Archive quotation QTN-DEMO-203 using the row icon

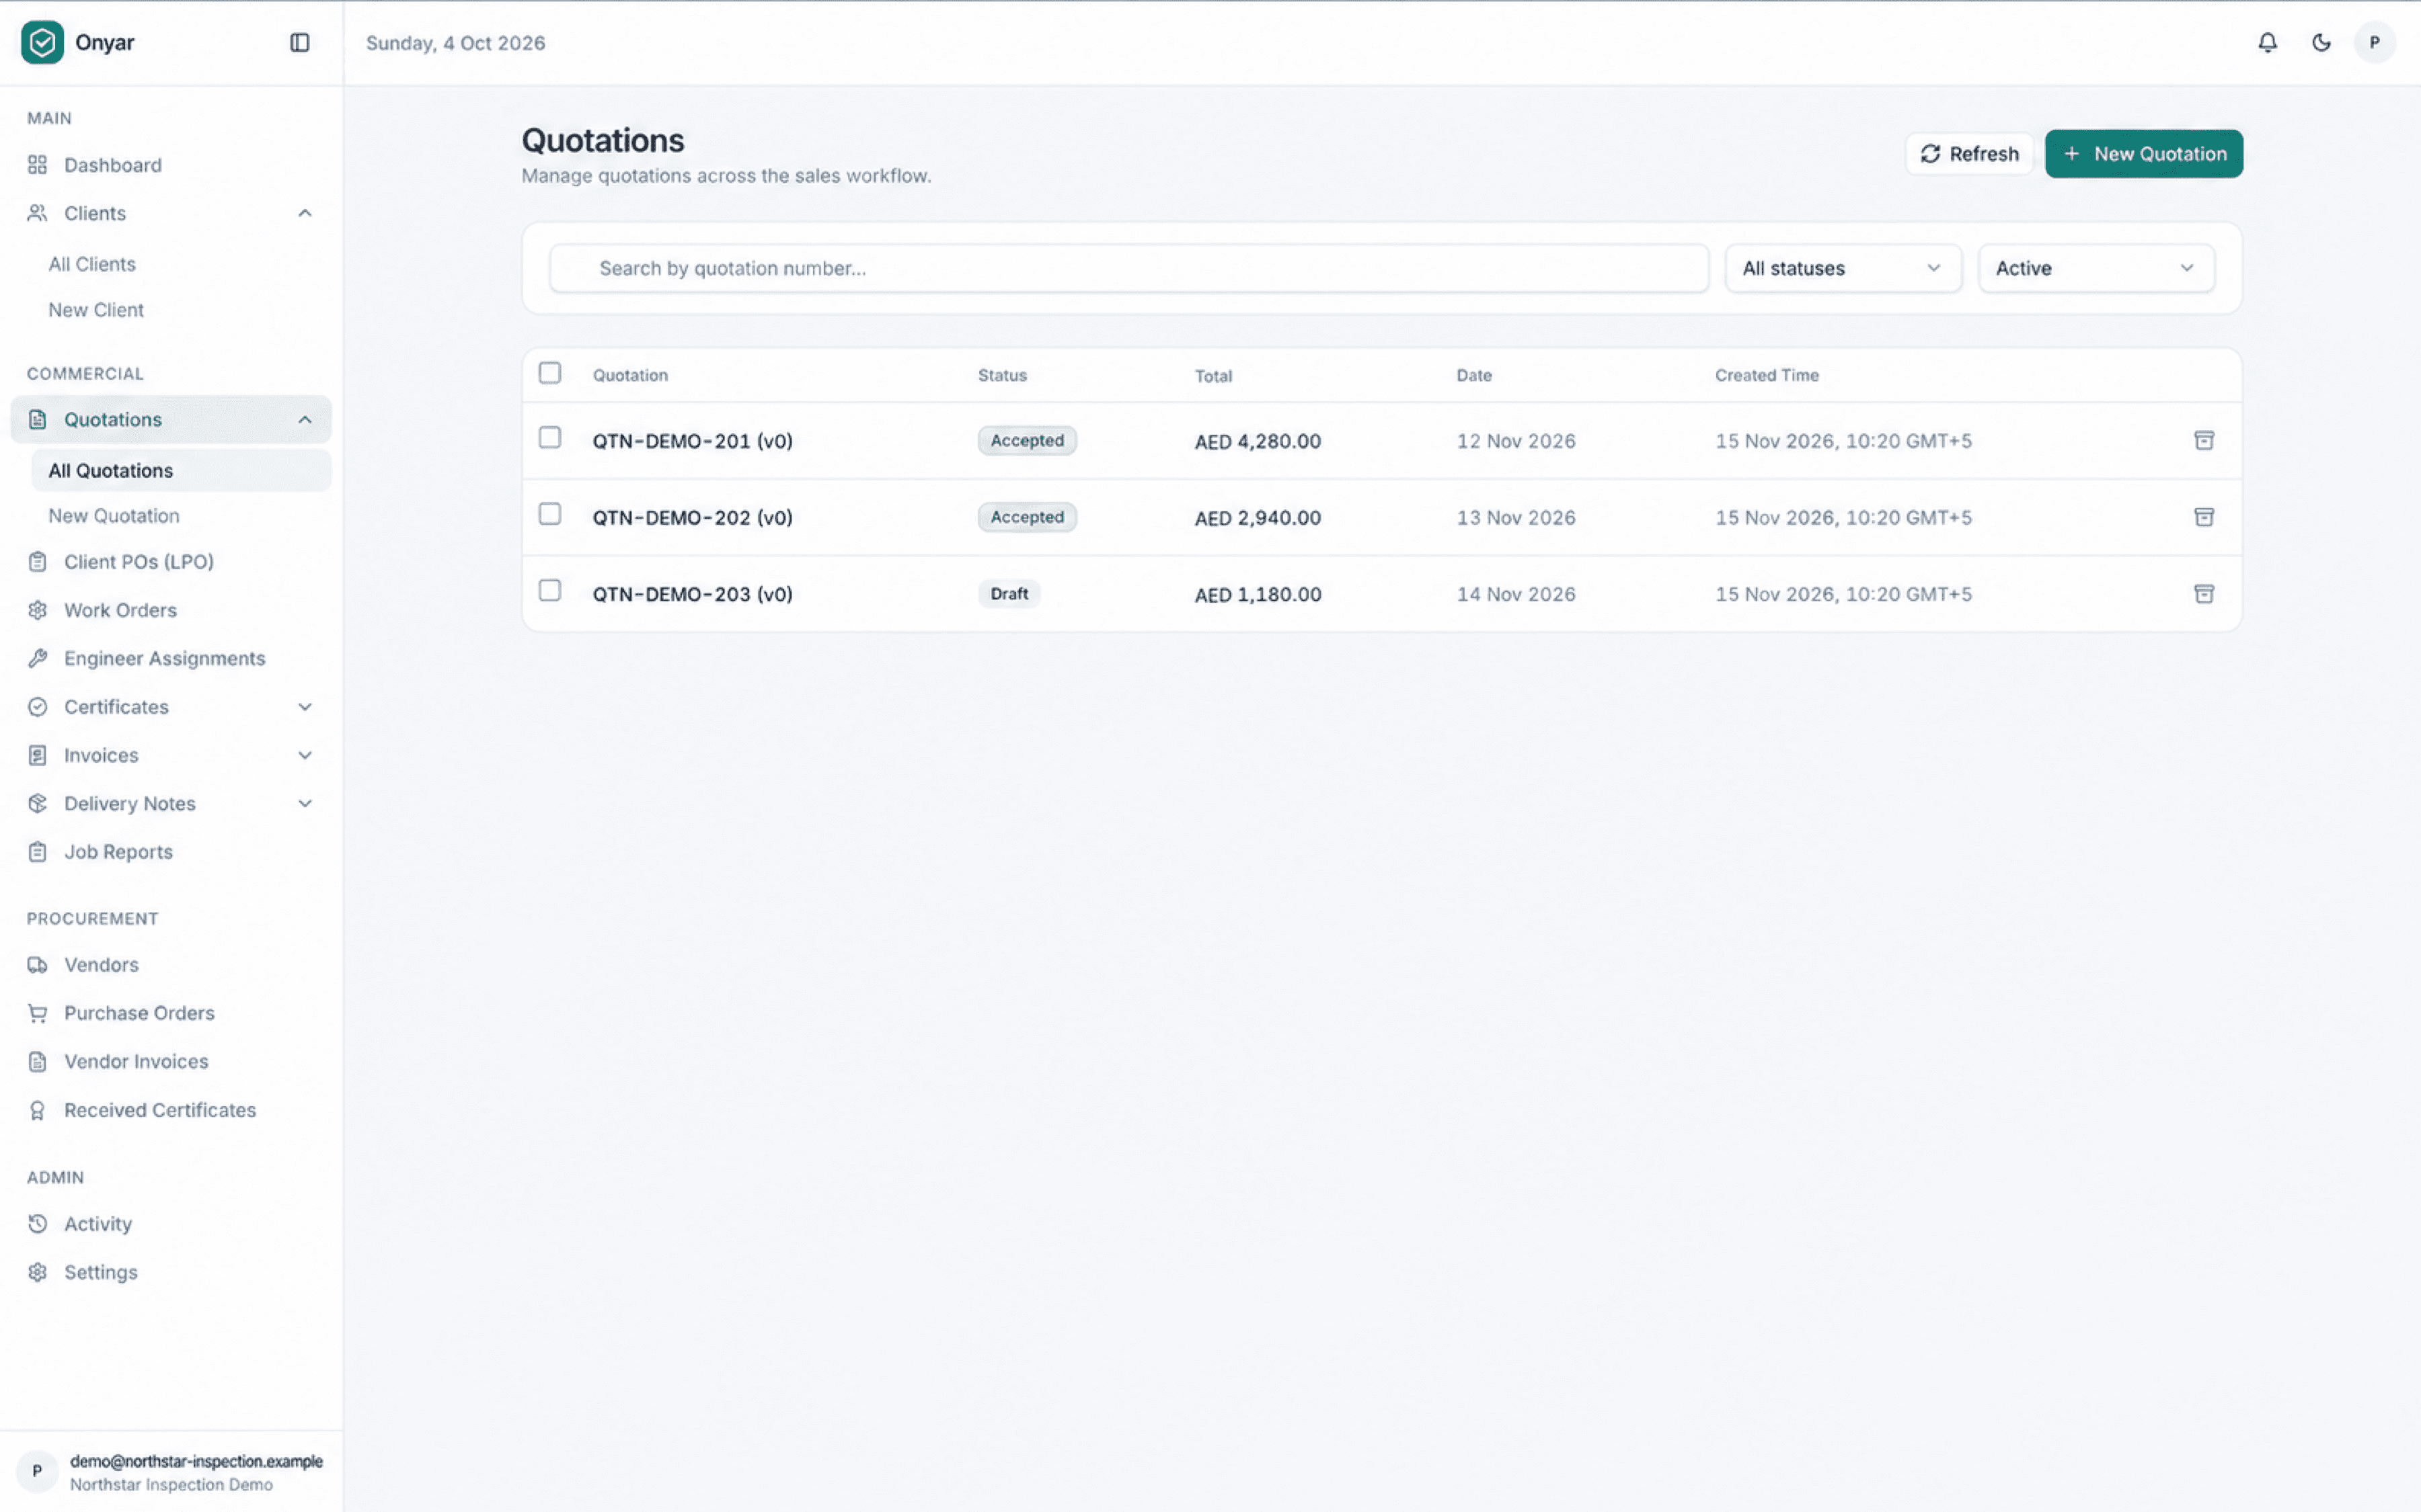pos(2204,594)
